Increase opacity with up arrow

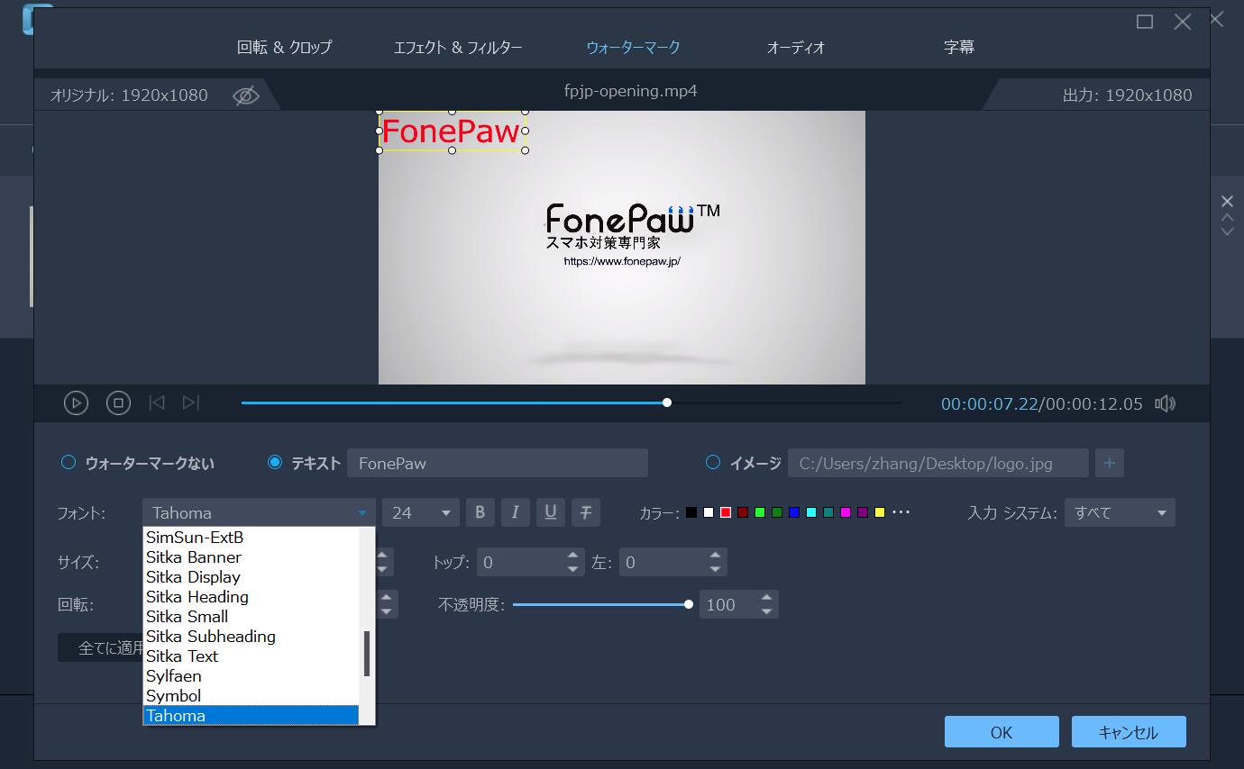(x=766, y=597)
